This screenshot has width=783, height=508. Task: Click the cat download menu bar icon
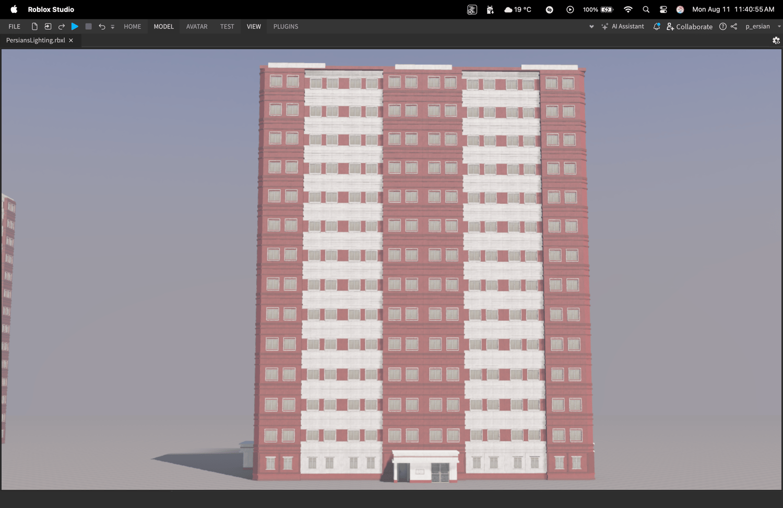point(490,9)
